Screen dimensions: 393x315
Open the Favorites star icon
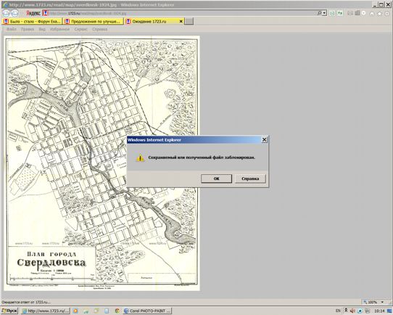coord(379,14)
